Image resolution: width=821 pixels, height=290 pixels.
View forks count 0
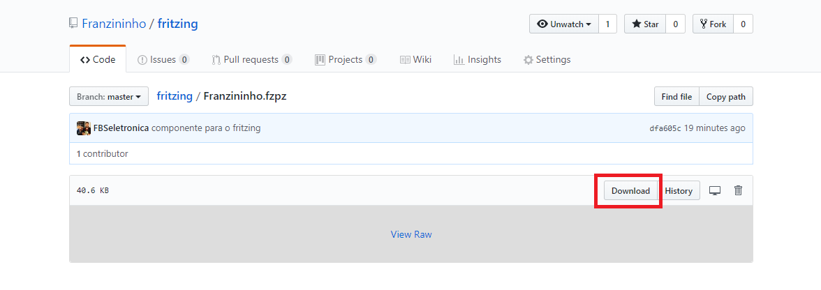point(744,24)
